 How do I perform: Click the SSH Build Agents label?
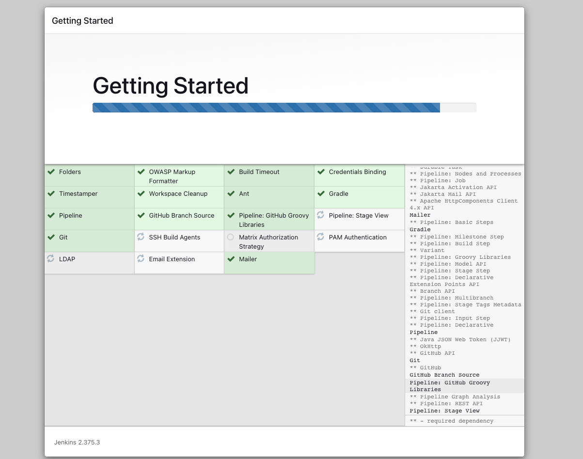coord(174,237)
